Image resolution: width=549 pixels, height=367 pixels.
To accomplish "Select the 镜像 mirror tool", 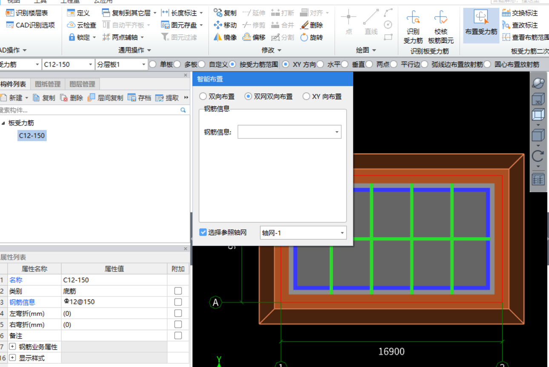I will [x=225, y=37].
